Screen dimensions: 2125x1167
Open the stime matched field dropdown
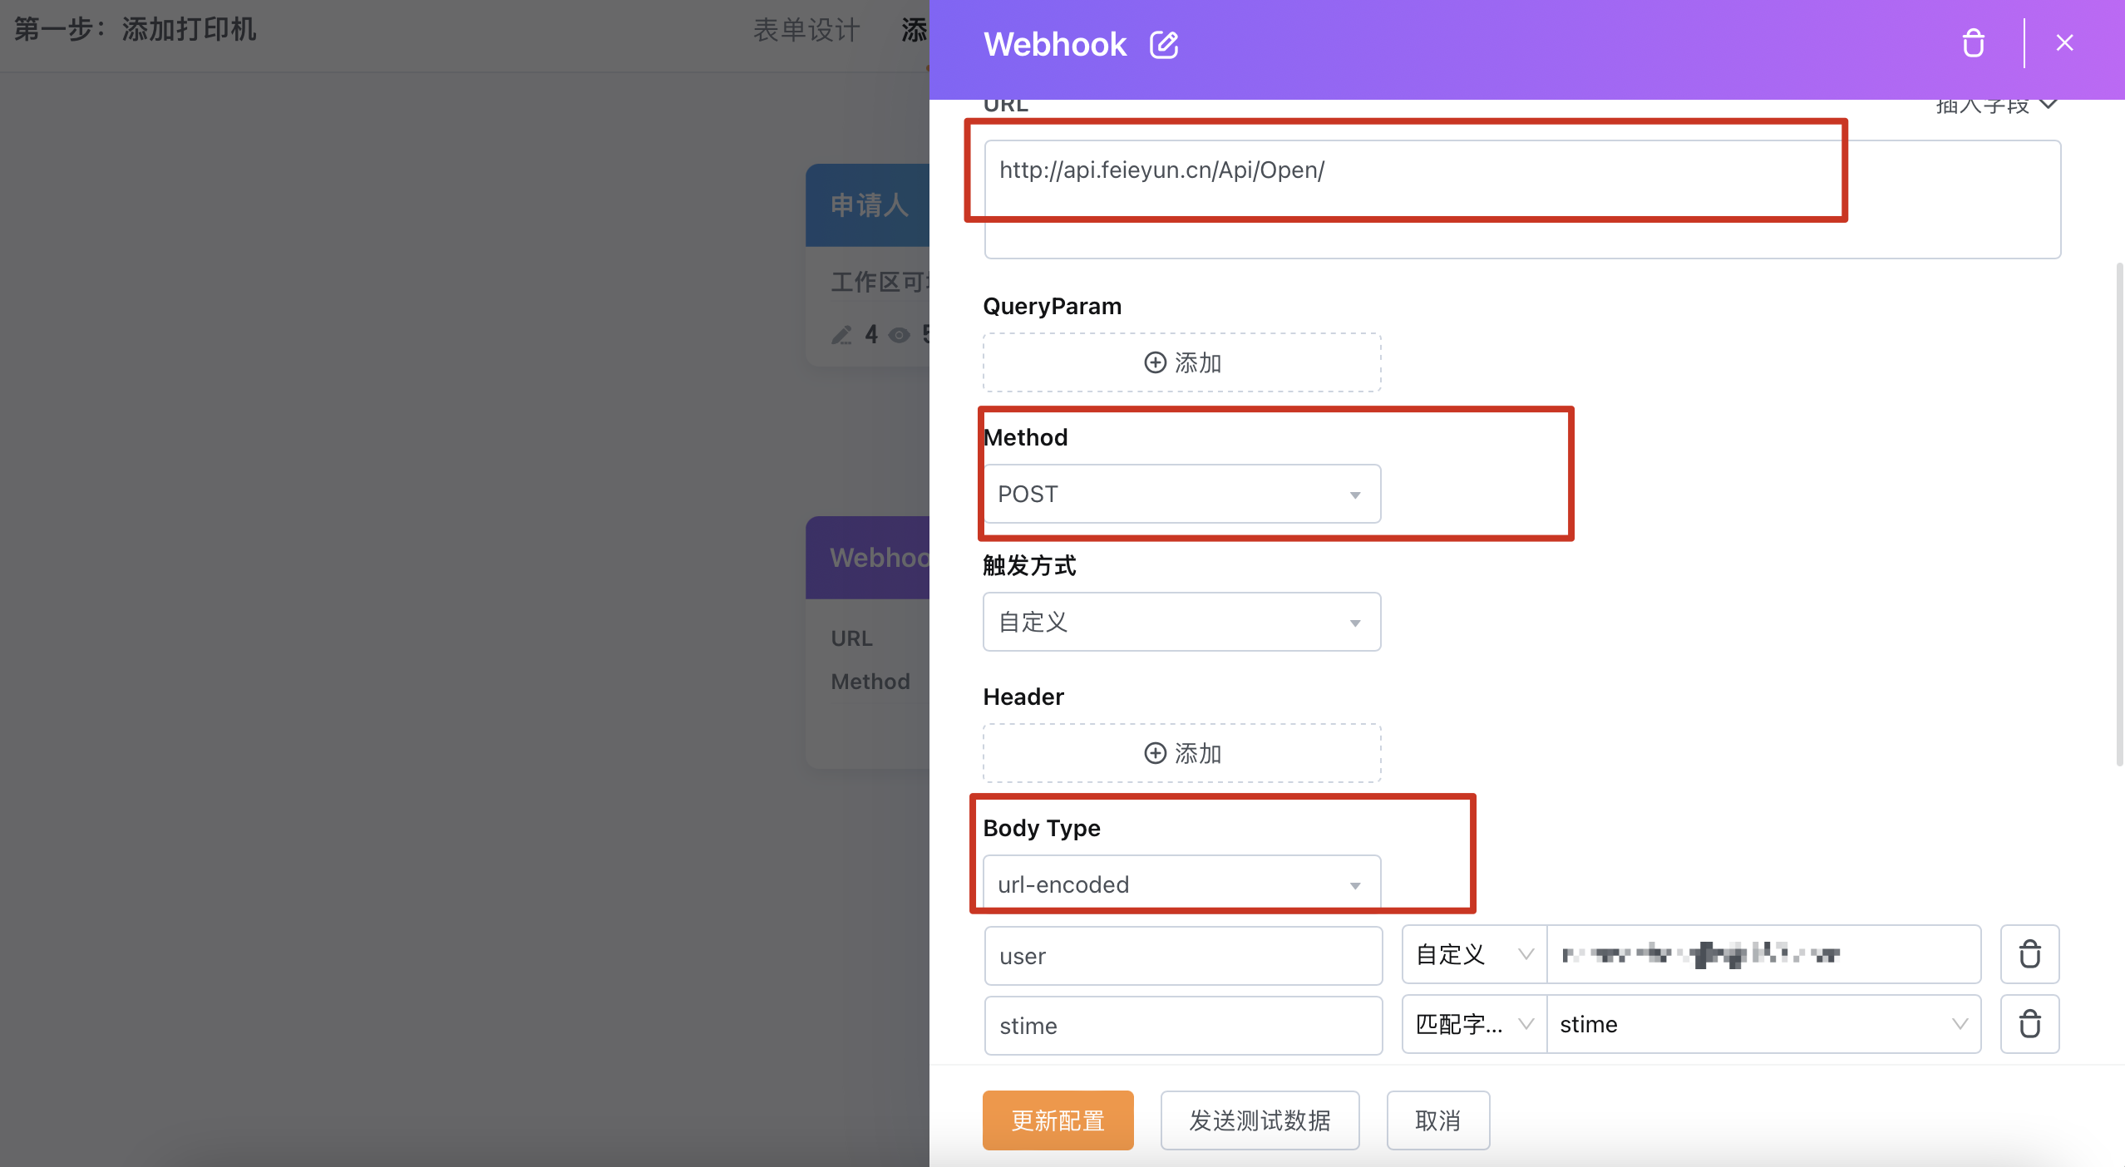point(1763,1024)
